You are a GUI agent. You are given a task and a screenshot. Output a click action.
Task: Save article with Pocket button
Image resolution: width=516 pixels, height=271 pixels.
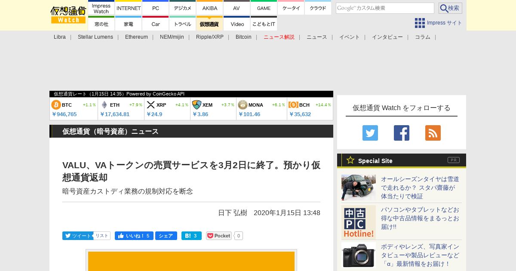pos(219,236)
